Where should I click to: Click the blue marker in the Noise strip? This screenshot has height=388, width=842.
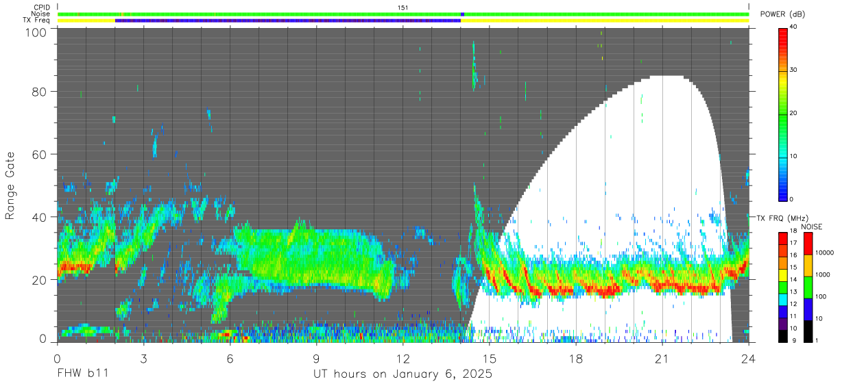tap(463, 14)
